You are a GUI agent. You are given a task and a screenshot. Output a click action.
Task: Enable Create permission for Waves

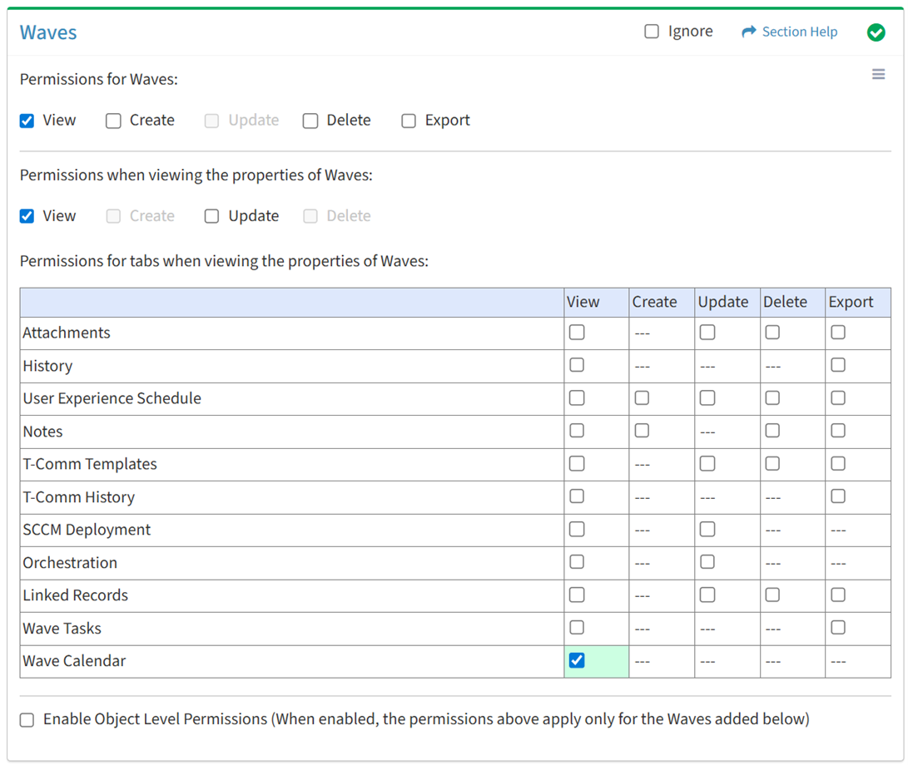113,121
